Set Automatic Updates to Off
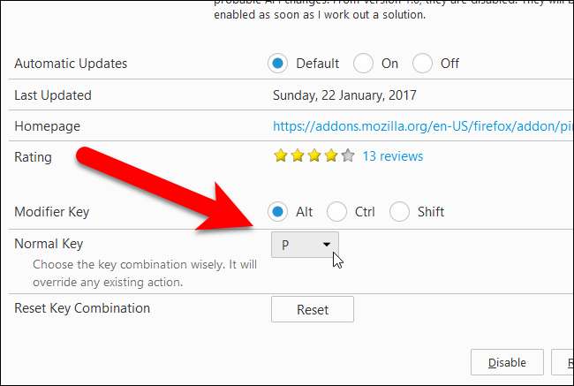Viewport: 574px width, 386px height. click(x=422, y=64)
